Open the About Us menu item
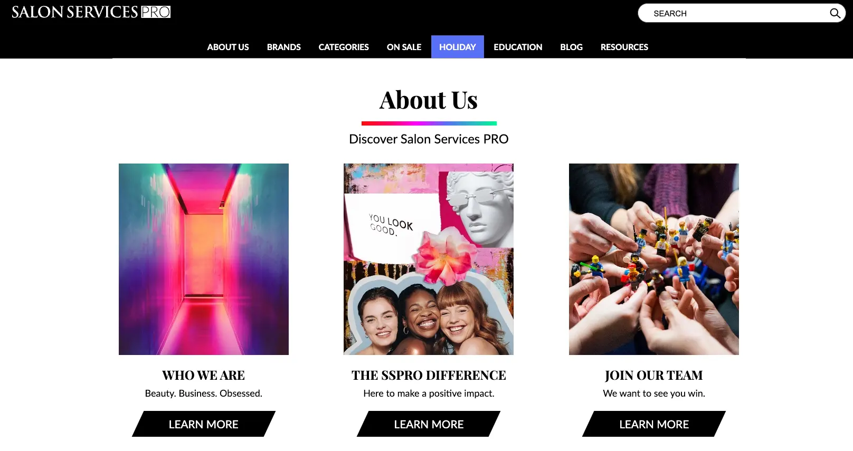Viewport: 853px width, 451px height. 228,47
